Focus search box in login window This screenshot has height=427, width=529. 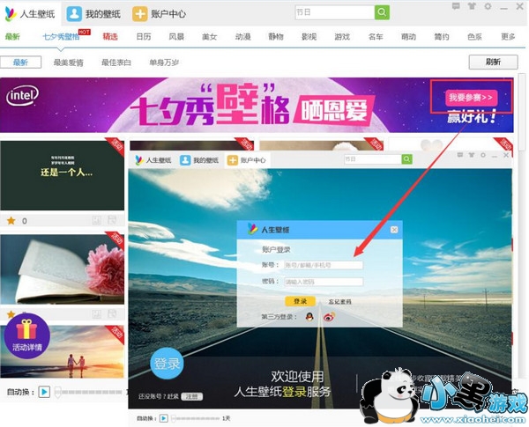pyautogui.click(x=372, y=159)
